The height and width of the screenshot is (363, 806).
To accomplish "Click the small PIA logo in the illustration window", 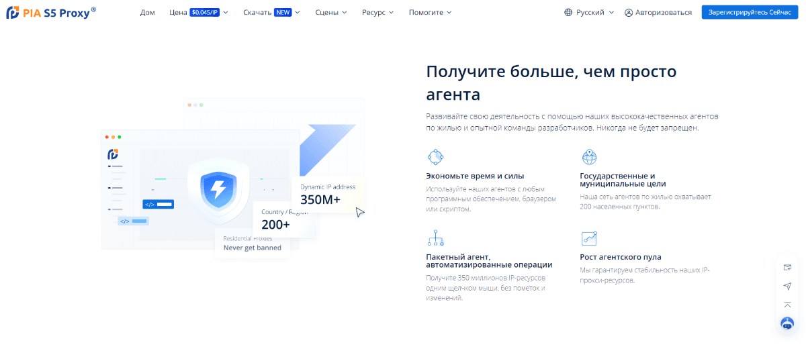I will pos(113,154).
